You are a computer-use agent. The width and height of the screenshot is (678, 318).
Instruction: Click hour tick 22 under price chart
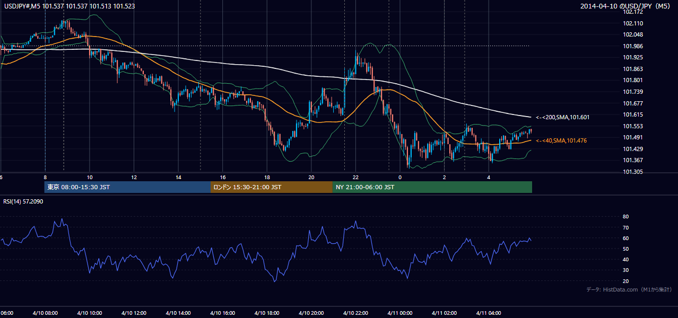[355, 178]
